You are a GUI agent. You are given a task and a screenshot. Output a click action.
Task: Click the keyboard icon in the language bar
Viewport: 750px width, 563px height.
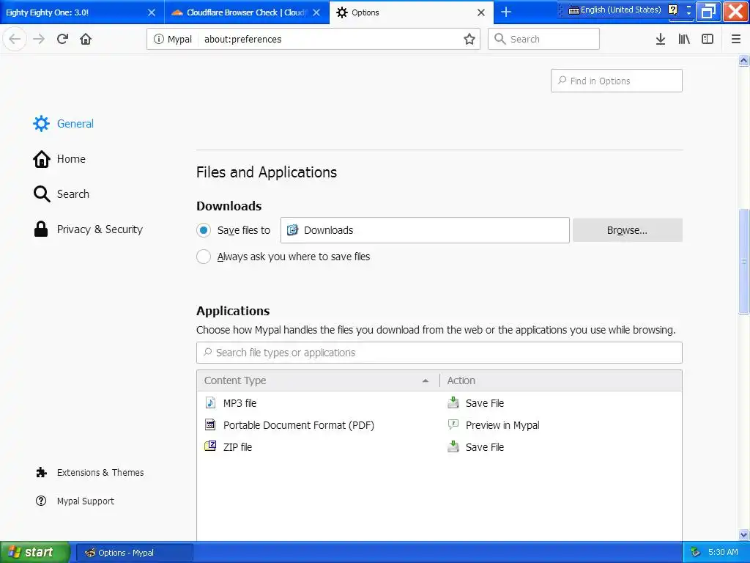(574, 10)
